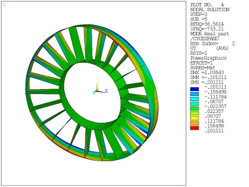Click the legend value '.111784'
The width and height of the screenshot is (249, 187).
[214, 121]
